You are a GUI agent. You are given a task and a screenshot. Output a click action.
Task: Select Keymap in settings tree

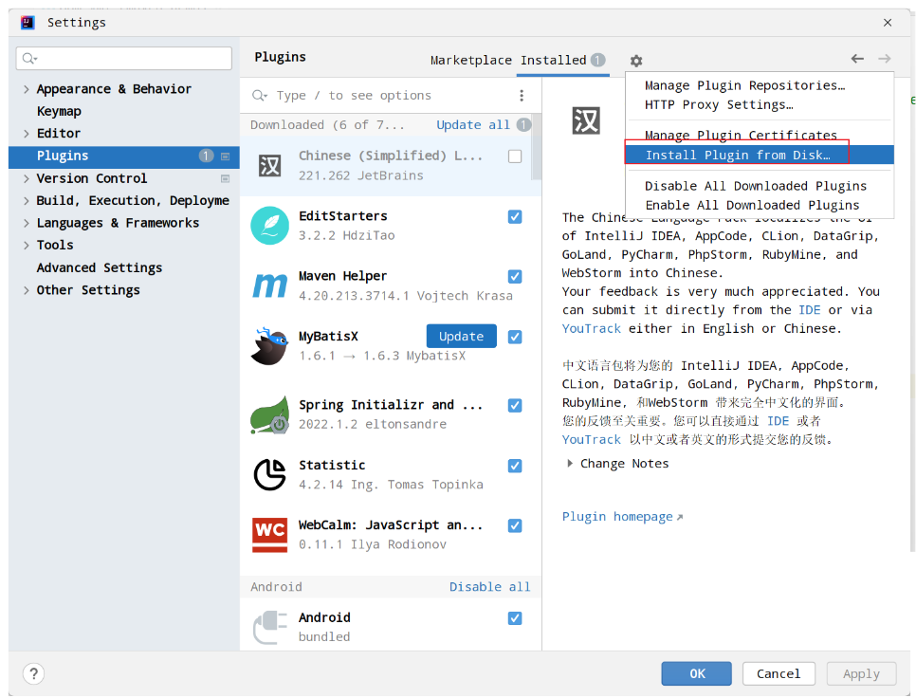[x=59, y=112]
